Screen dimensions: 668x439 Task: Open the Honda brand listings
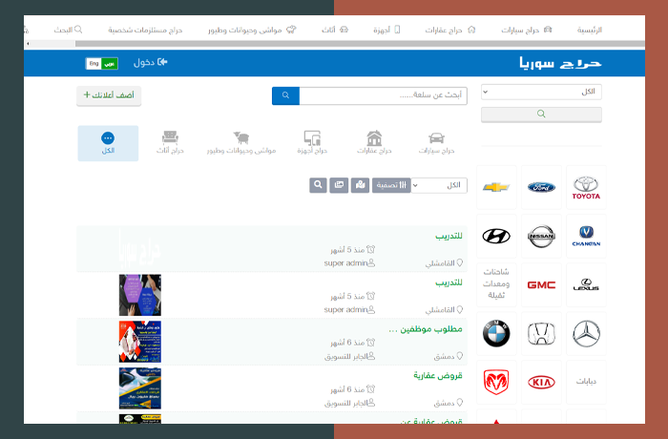[541, 333]
